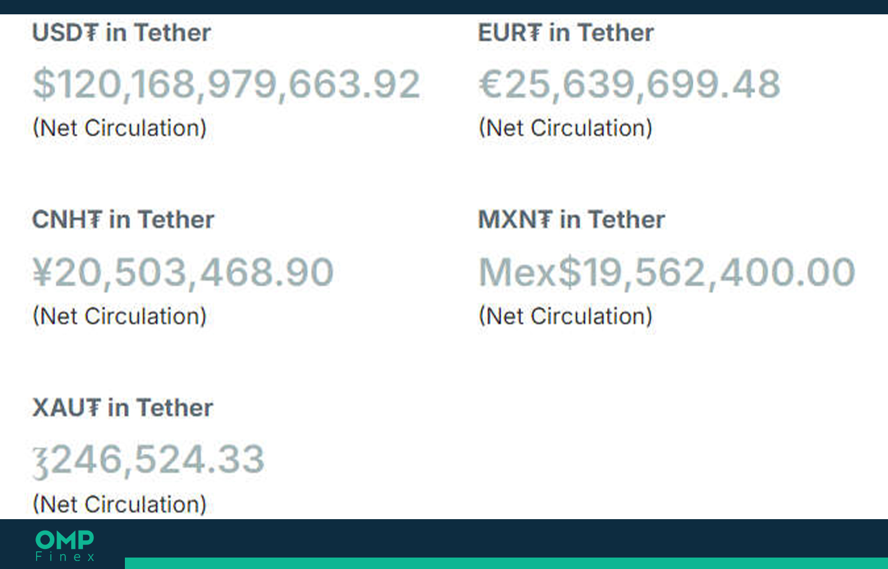Click the OMP Finex logo

pyautogui.click(x=65, y=546)
